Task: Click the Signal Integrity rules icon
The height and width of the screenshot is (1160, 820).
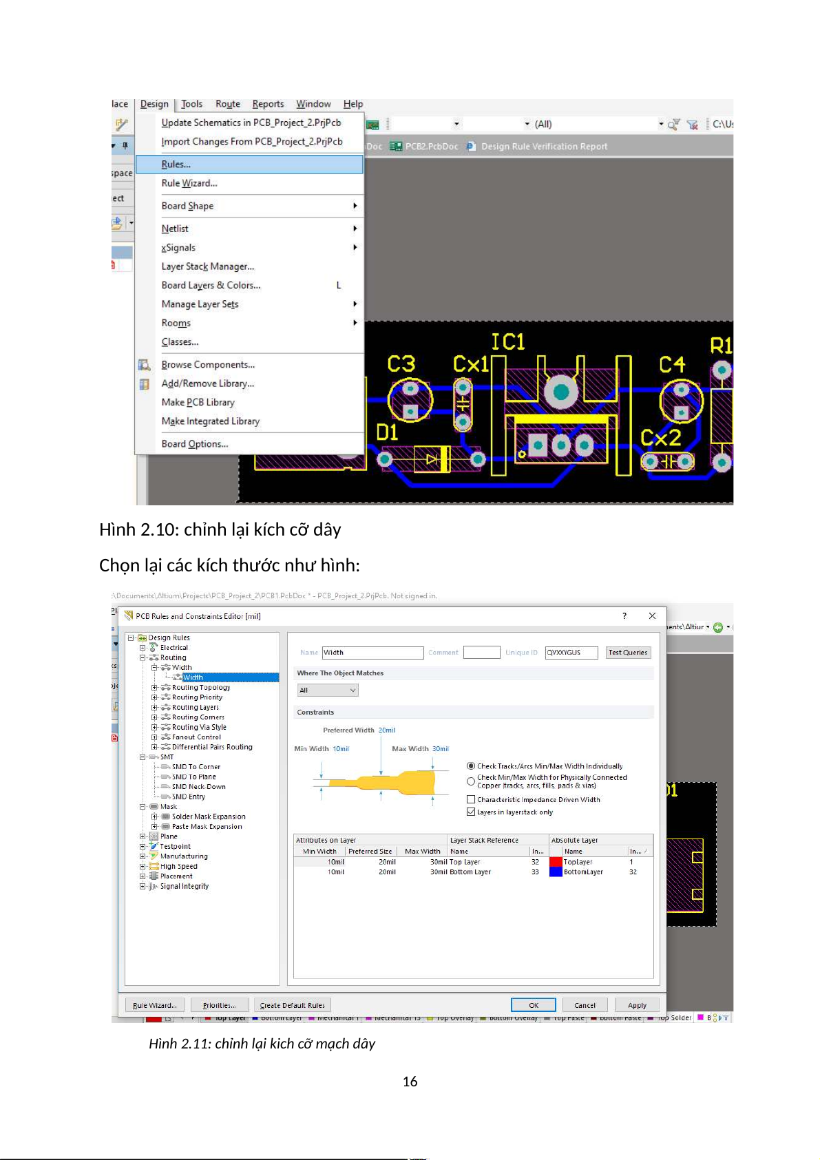Action: 154,887
